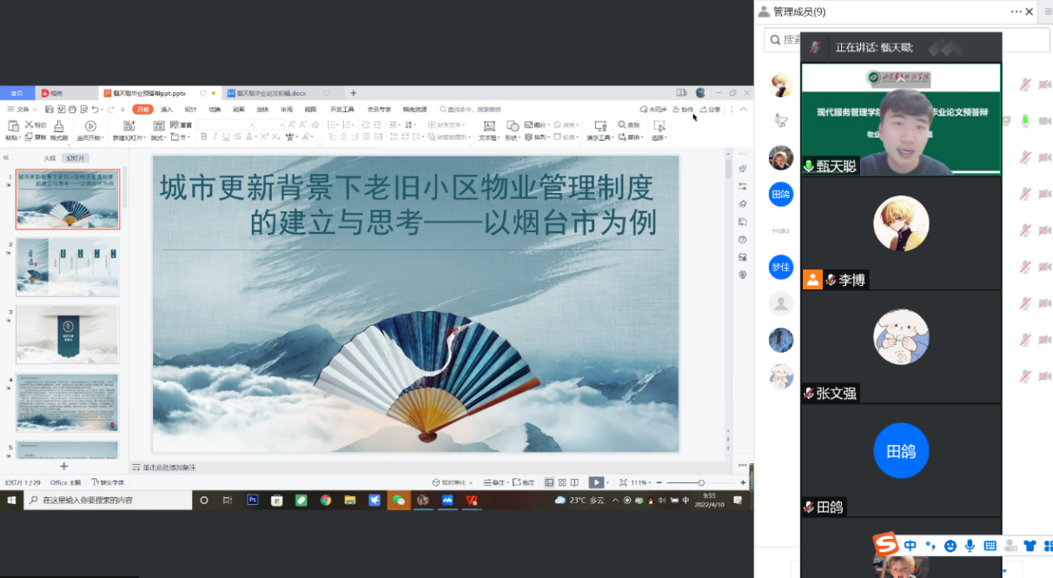Switch to the docx document tab

click(269, 93)
